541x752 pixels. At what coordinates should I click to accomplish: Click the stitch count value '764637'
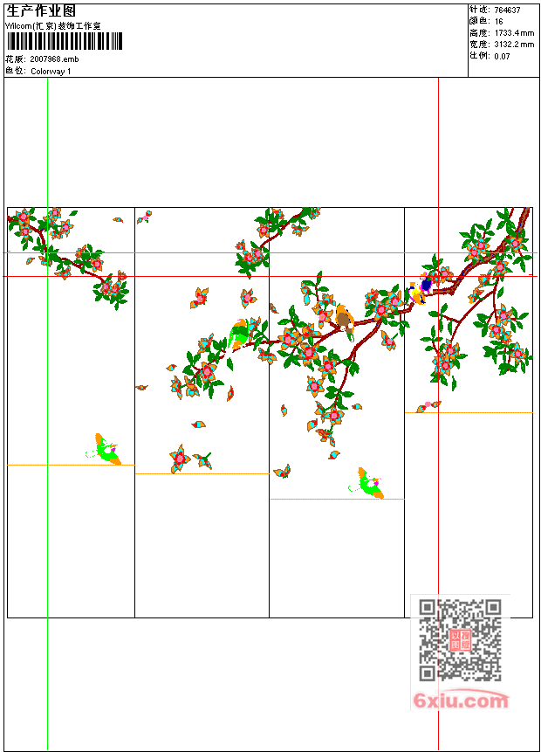tap(508, 10)
